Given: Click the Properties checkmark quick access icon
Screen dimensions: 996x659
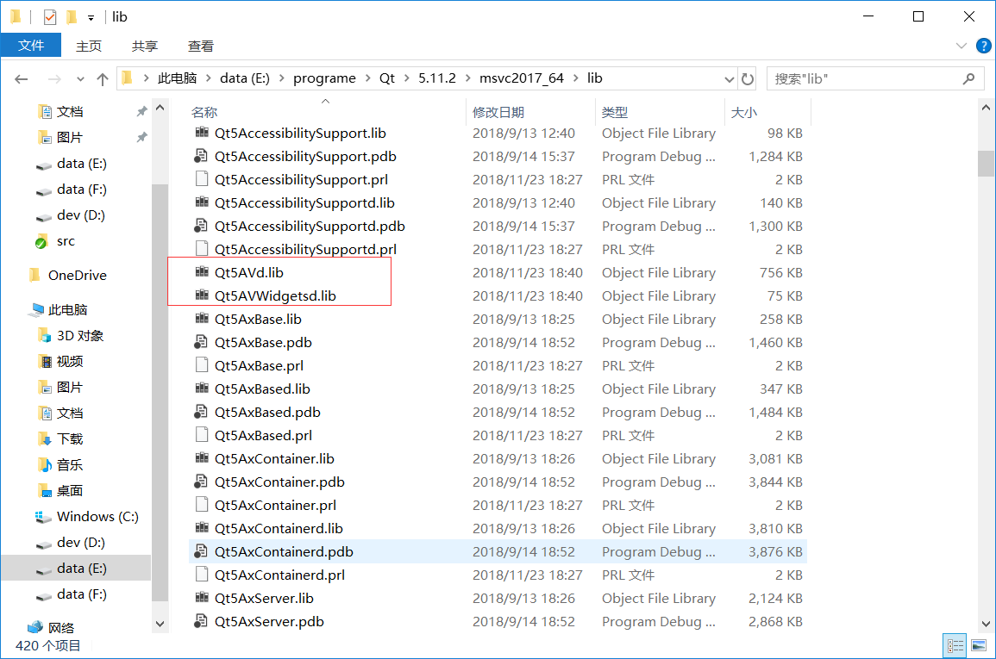Looking at the screenshot, I should (x=49, y=17).
